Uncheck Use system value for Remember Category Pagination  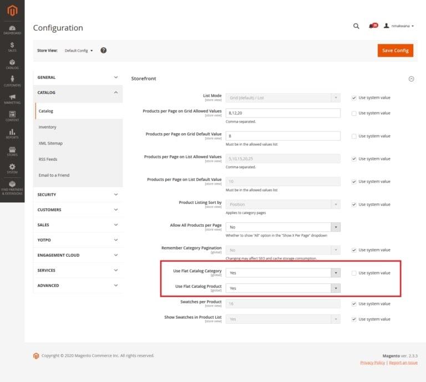tap(354, 250)
